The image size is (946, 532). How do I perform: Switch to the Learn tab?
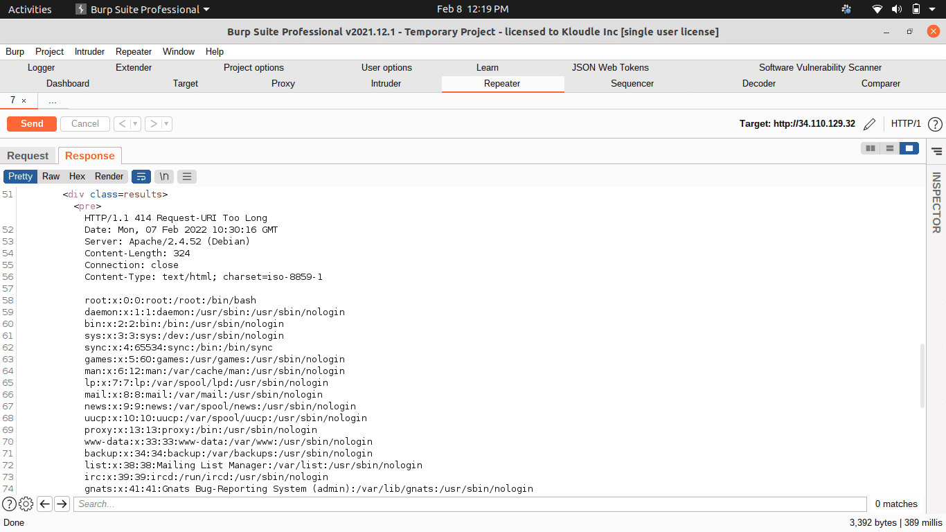pyautogui.click(x=488, y=68)
